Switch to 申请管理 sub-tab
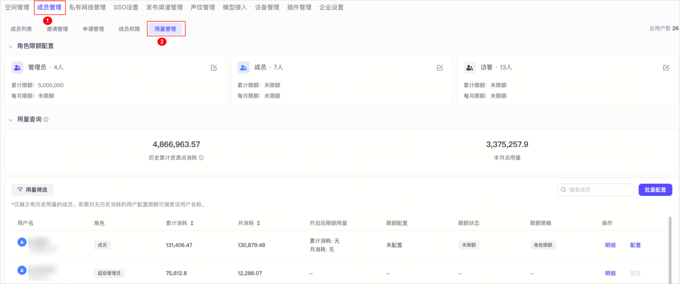680x284 pixels. [93, 29]
